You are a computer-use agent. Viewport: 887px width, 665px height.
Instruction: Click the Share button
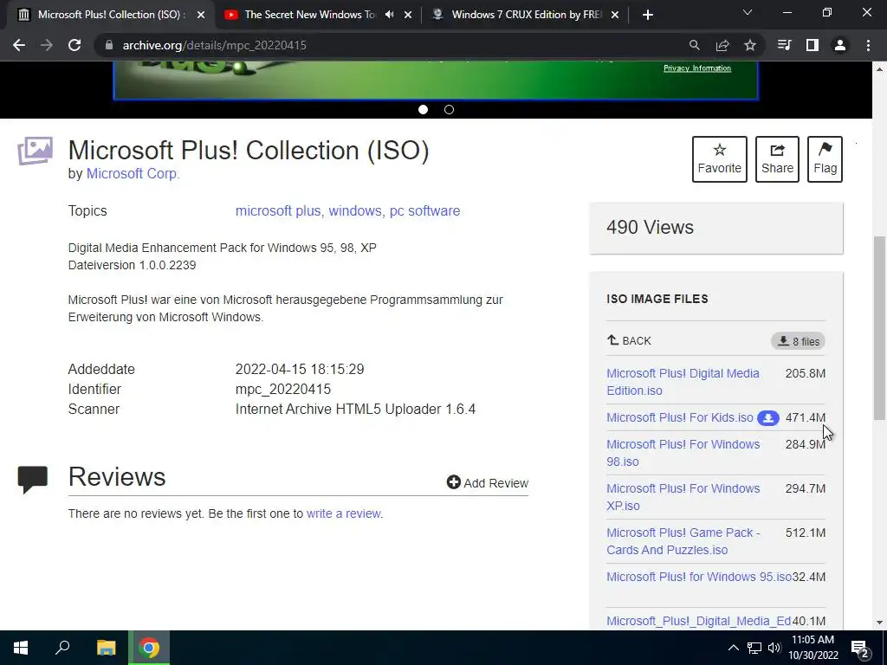(x=777, y=159)
